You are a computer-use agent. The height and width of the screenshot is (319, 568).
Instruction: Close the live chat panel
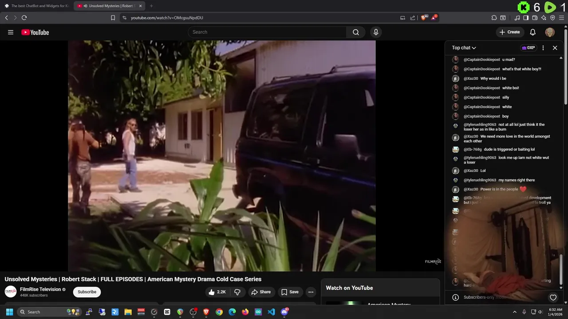555,48
